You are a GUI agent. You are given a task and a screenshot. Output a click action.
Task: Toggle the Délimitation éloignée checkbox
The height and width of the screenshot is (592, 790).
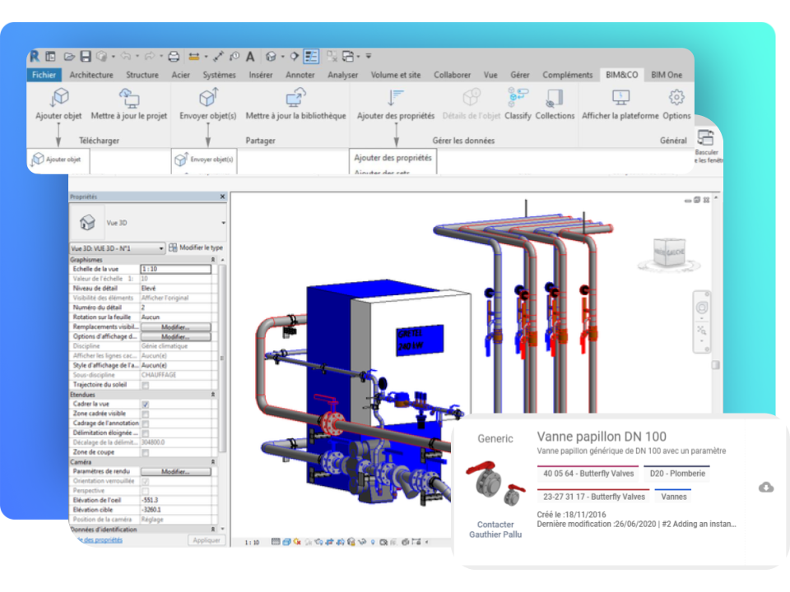coord(145,433)
